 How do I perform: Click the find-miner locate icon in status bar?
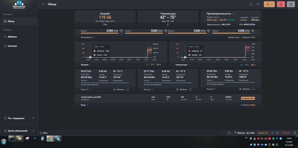coord(229,133)
